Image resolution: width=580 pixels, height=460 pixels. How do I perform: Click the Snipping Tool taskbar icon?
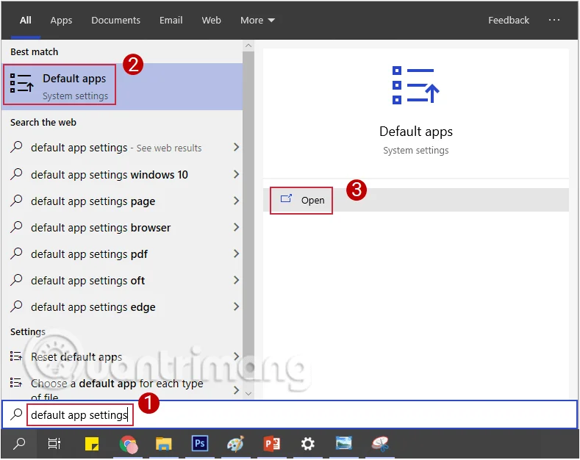point(380,444)
